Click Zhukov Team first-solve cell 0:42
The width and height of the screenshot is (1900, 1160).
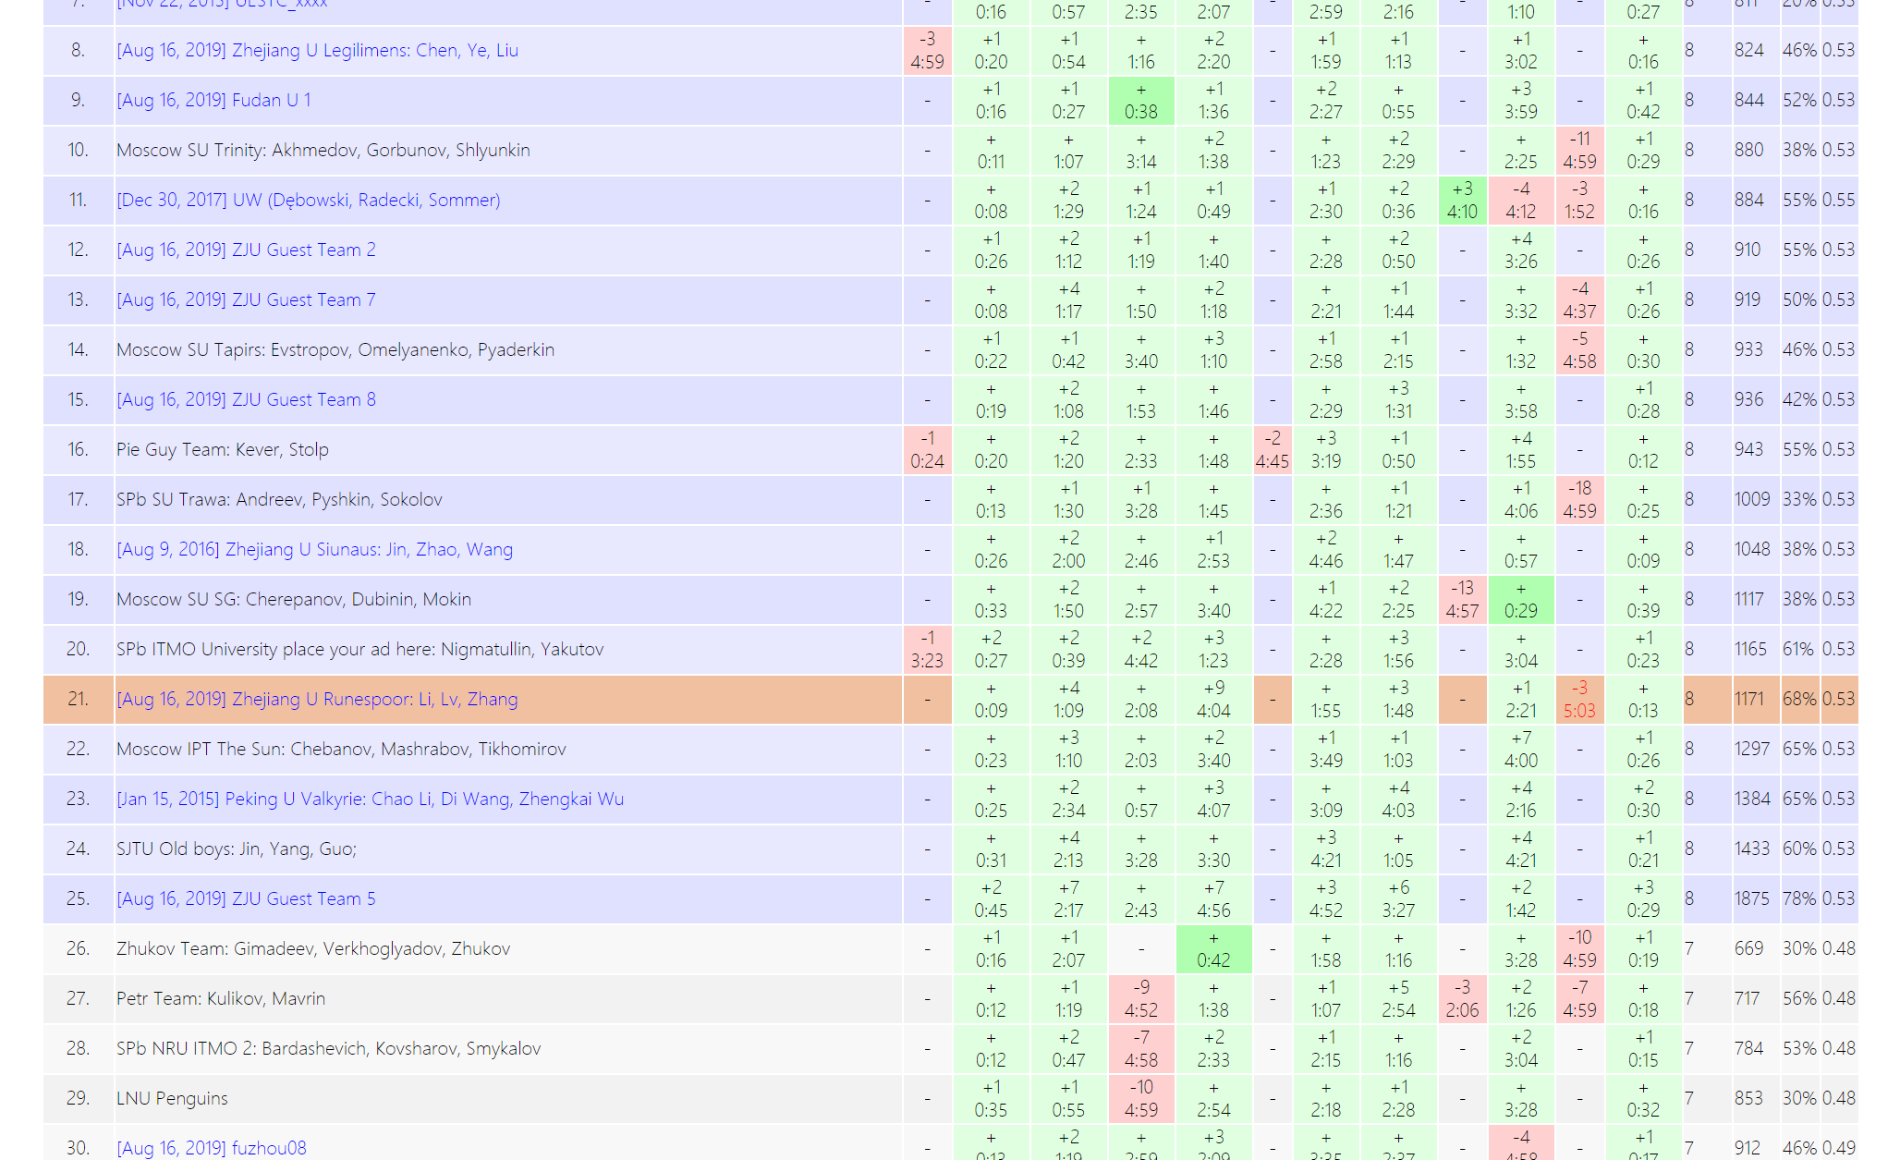coord(1213,949)
